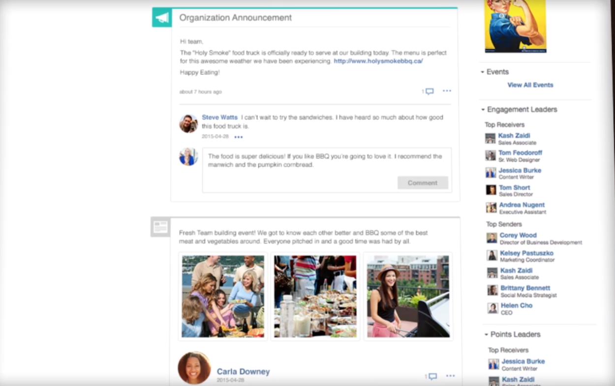This screenshot has width=615, height=386.
Task: Click the Organization Announcement megaphone icon
Action: pos(162,18)
